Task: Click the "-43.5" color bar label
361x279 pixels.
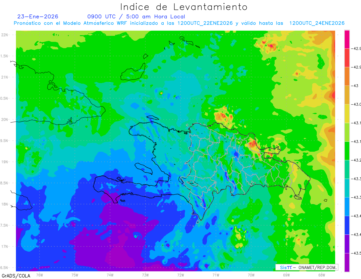Action: click(x=356, y=253)
